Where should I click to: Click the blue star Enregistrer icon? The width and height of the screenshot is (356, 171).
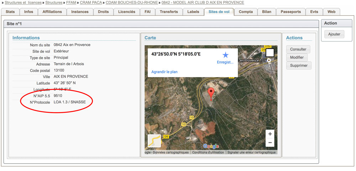pyautogui.click(x=225, y=55)
